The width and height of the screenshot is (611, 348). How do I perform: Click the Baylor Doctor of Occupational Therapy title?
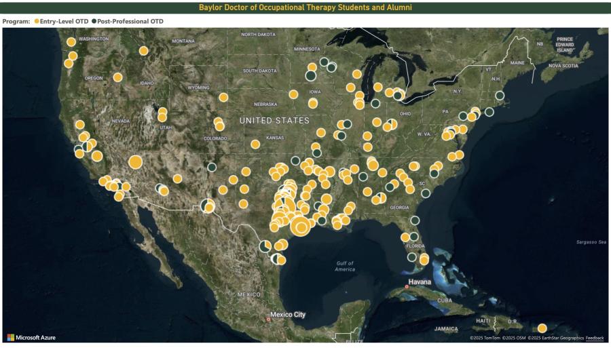(305, 7)
